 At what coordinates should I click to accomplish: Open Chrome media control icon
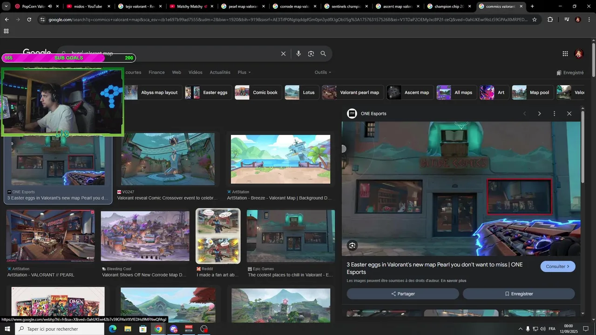567,20
